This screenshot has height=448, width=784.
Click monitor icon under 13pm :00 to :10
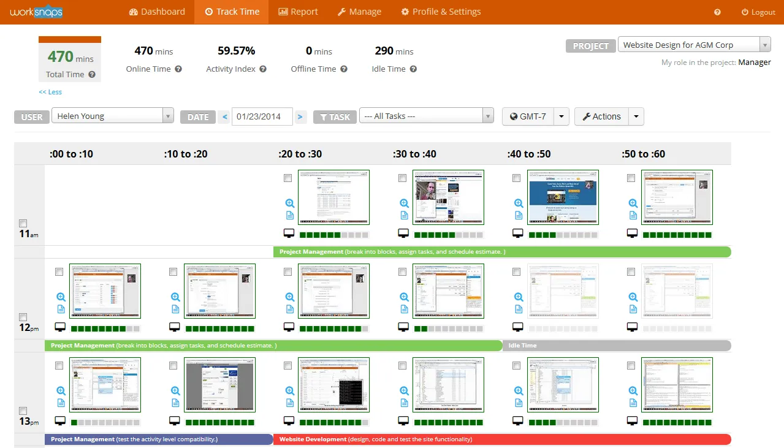pos(60,421)
